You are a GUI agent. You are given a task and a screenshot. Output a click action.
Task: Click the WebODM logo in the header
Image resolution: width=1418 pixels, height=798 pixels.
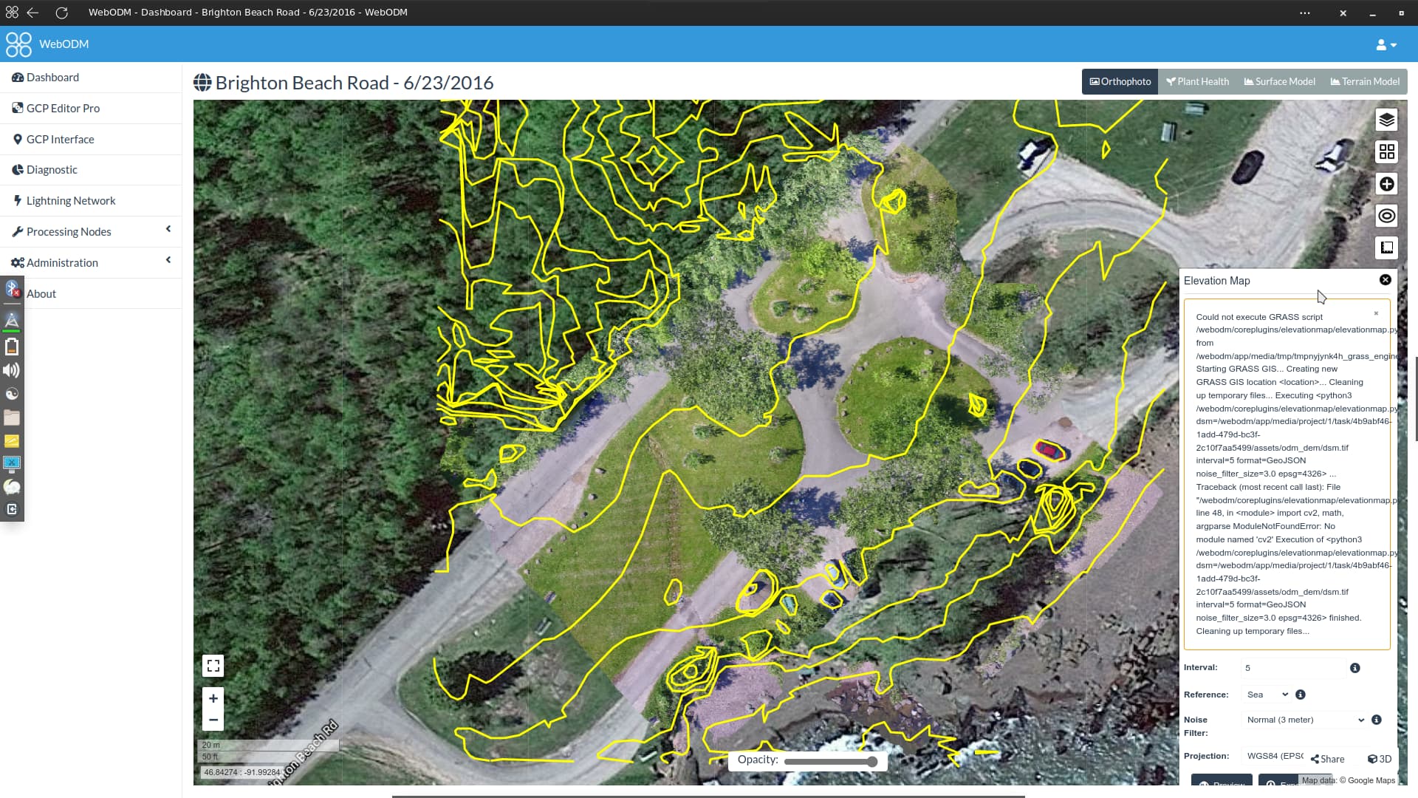point(18,44)
